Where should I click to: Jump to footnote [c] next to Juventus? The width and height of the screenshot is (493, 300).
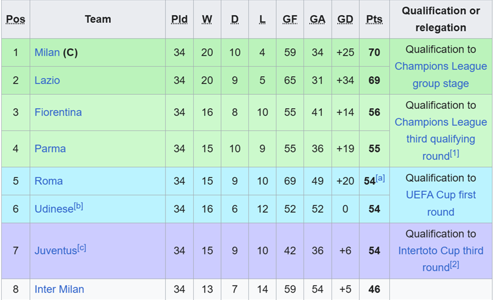82,247
